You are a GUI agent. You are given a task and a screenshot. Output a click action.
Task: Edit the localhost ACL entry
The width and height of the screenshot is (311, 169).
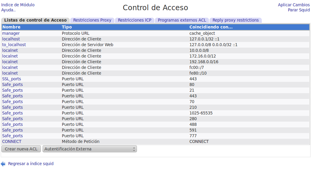[x=11, y=39]
